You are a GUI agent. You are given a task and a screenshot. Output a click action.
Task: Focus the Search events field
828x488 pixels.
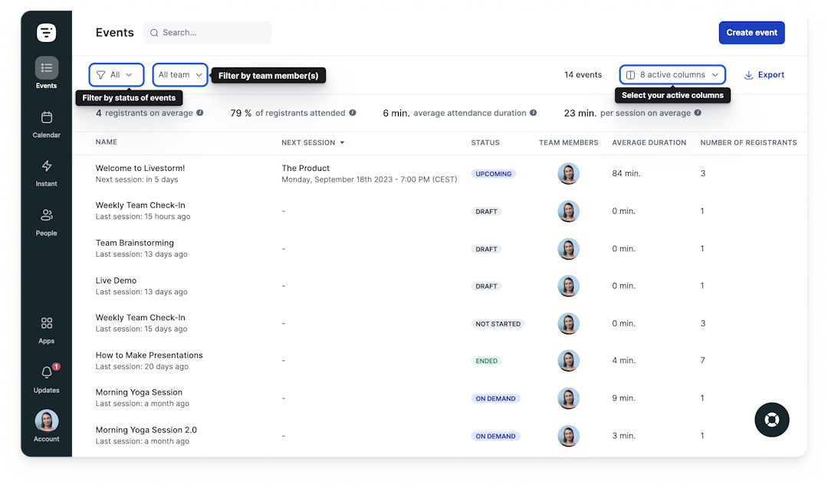[208, 33]
